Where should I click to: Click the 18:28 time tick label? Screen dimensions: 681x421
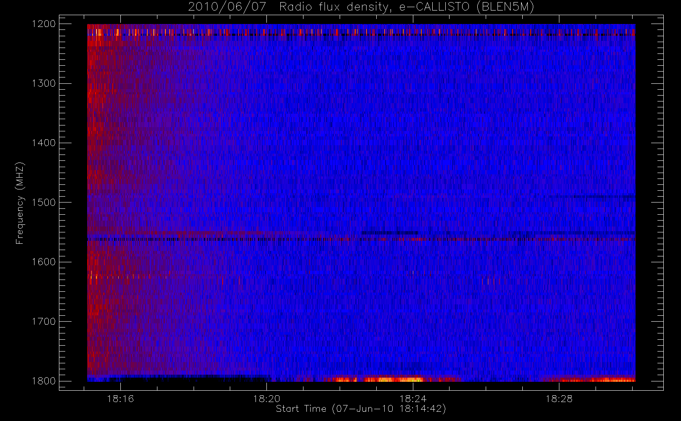click(559, 399)
